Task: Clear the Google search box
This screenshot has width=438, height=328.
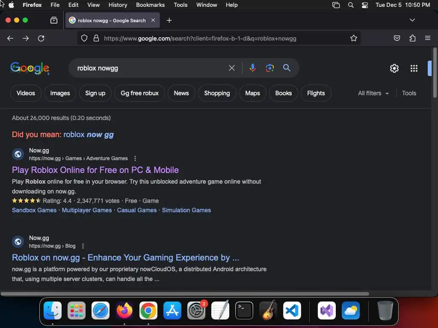Action: (x=231, y=68)
